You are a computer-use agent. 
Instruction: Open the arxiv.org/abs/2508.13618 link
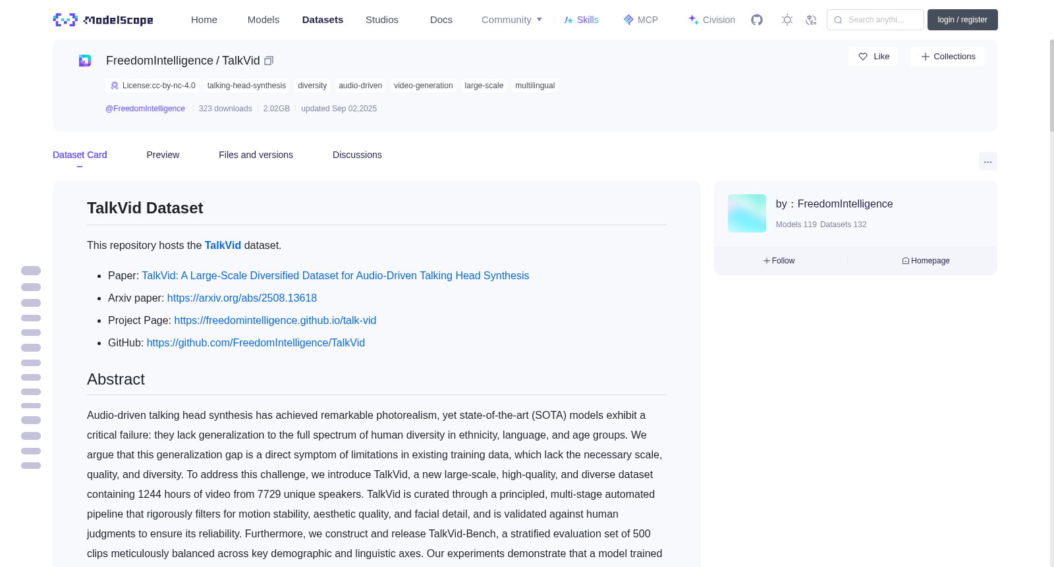click(242, 298)
